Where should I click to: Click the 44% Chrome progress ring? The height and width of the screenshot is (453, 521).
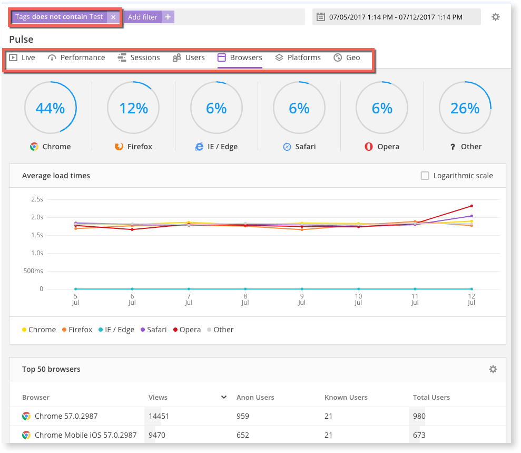pyautogui.click(x=50, y=107)
